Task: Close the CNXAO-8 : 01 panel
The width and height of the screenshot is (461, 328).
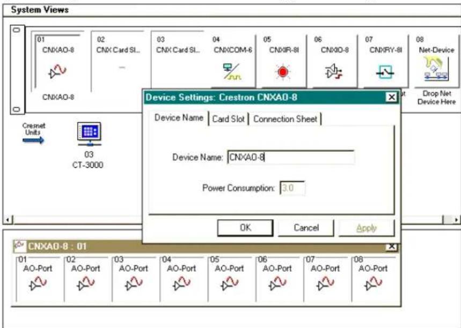Action: [391, 247]
